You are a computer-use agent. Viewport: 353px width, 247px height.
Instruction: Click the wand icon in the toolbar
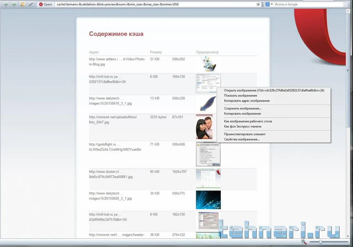31,4
